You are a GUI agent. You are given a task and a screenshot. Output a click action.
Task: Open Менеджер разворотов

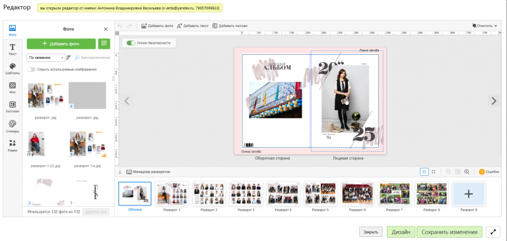click(x=148, y=172)
